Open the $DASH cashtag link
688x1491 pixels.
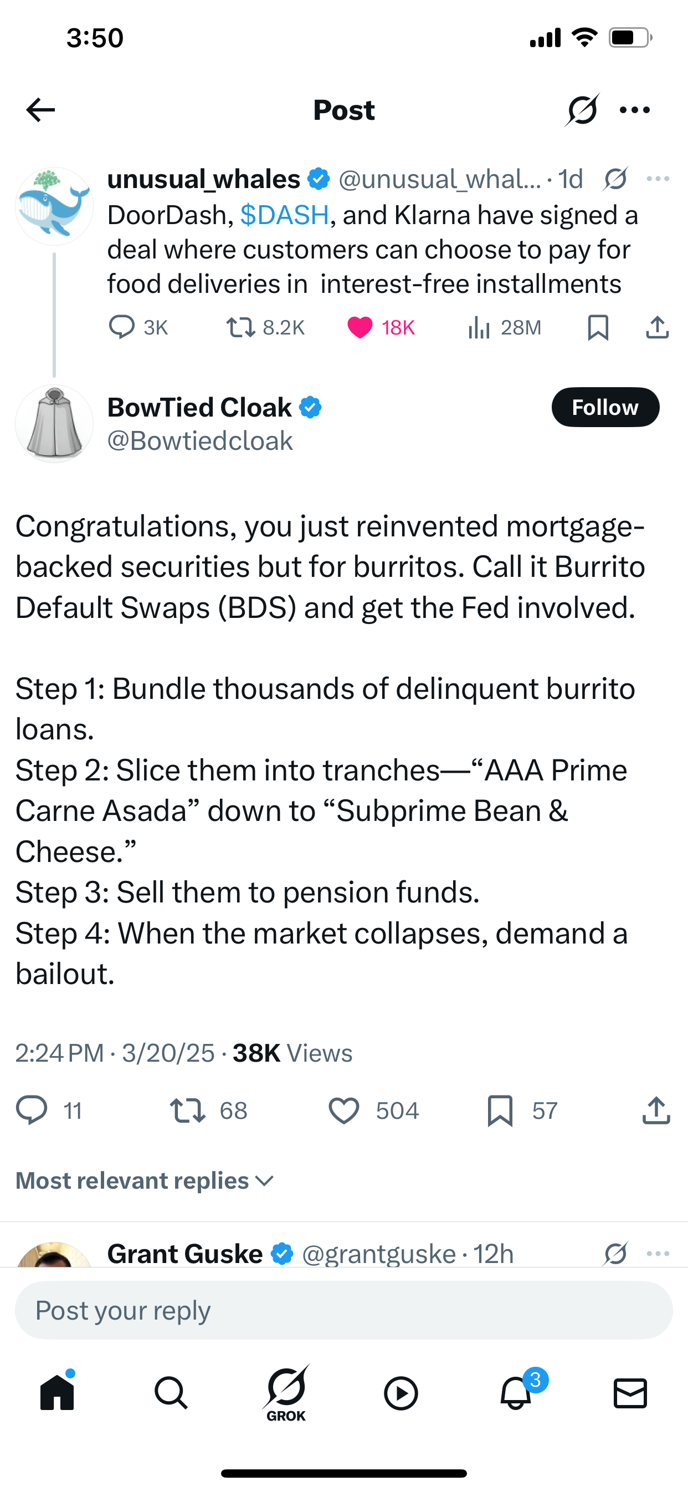point(284,215)
